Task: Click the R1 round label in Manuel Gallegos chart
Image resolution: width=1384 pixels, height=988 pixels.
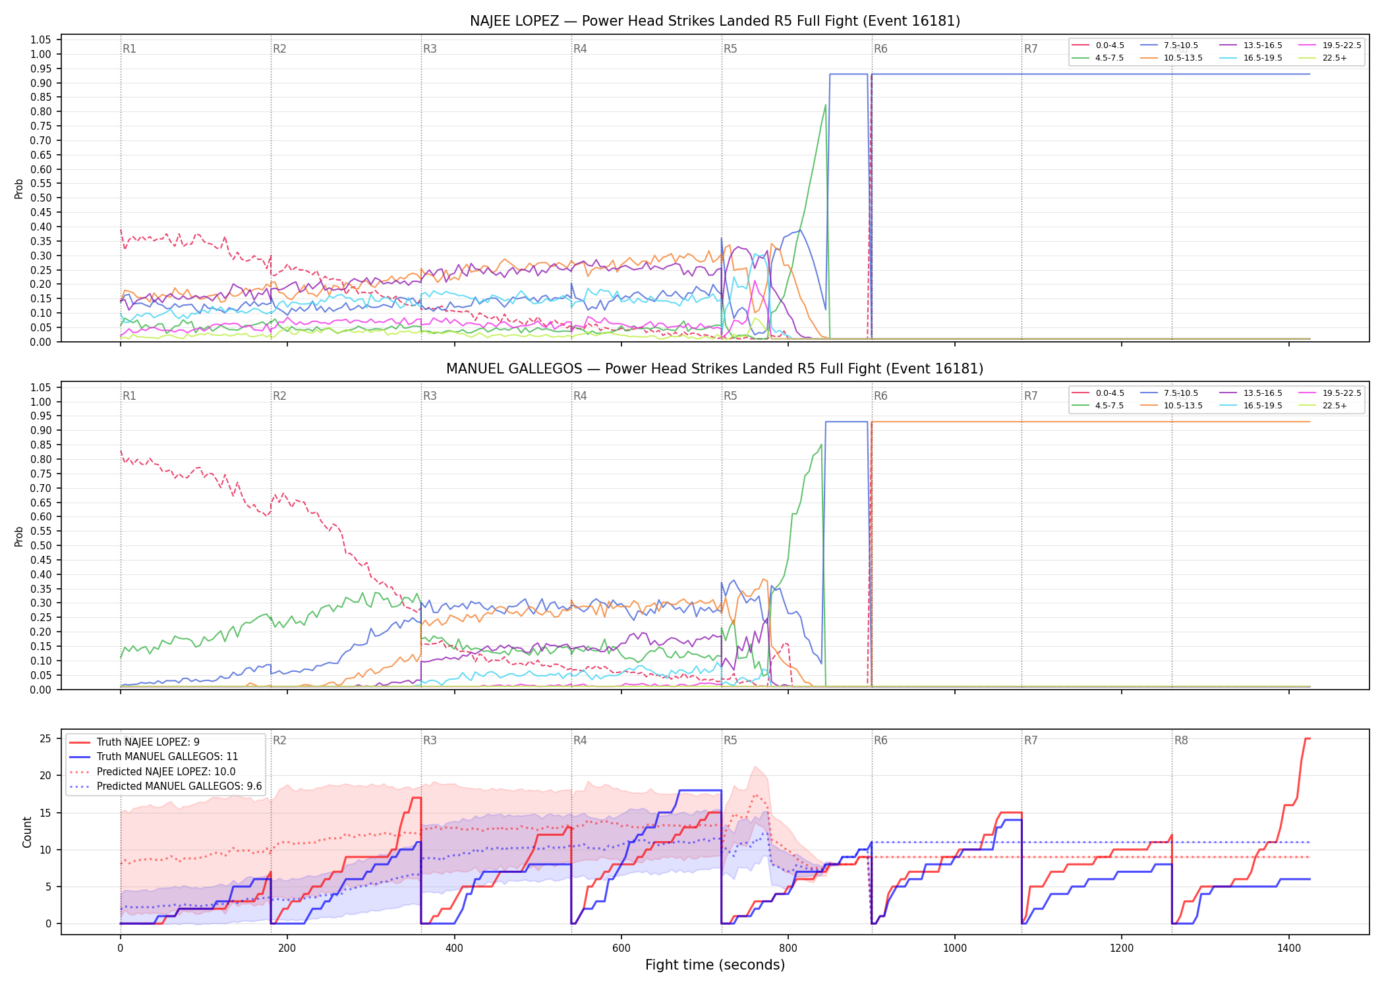Action: click(129, 396)
